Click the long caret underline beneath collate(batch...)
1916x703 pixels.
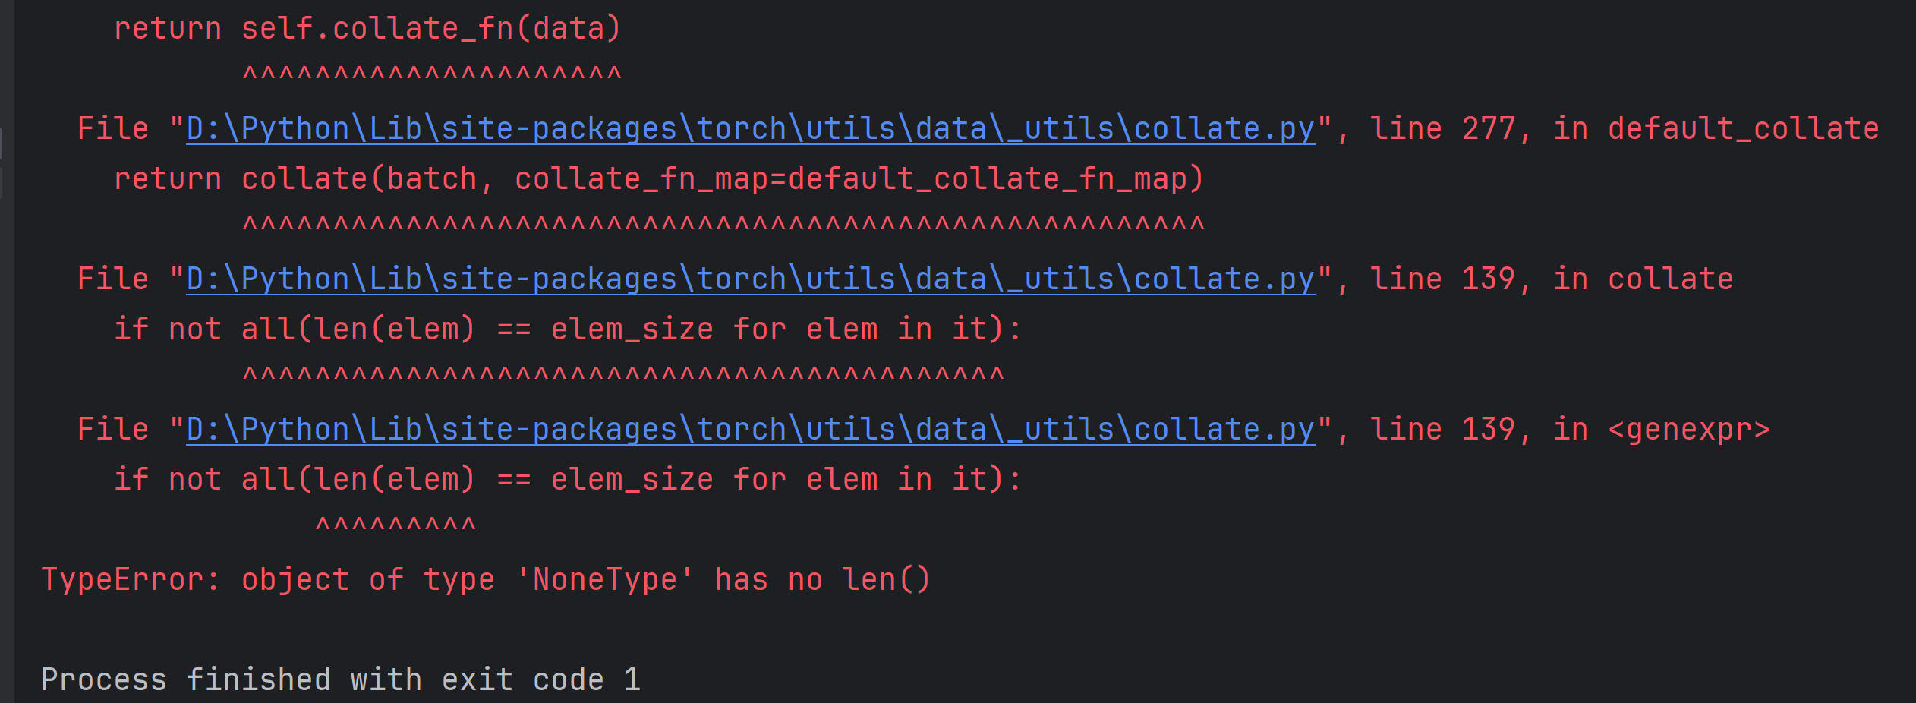pyautogui.click(x=723, y=224)
